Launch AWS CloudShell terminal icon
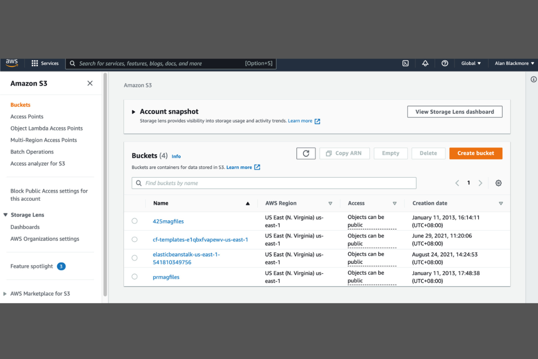538x359 pixels. [x=405, y=63]
